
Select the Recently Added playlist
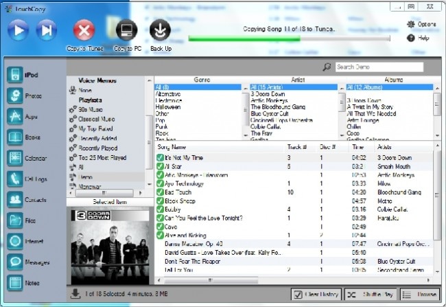[97, 139]
